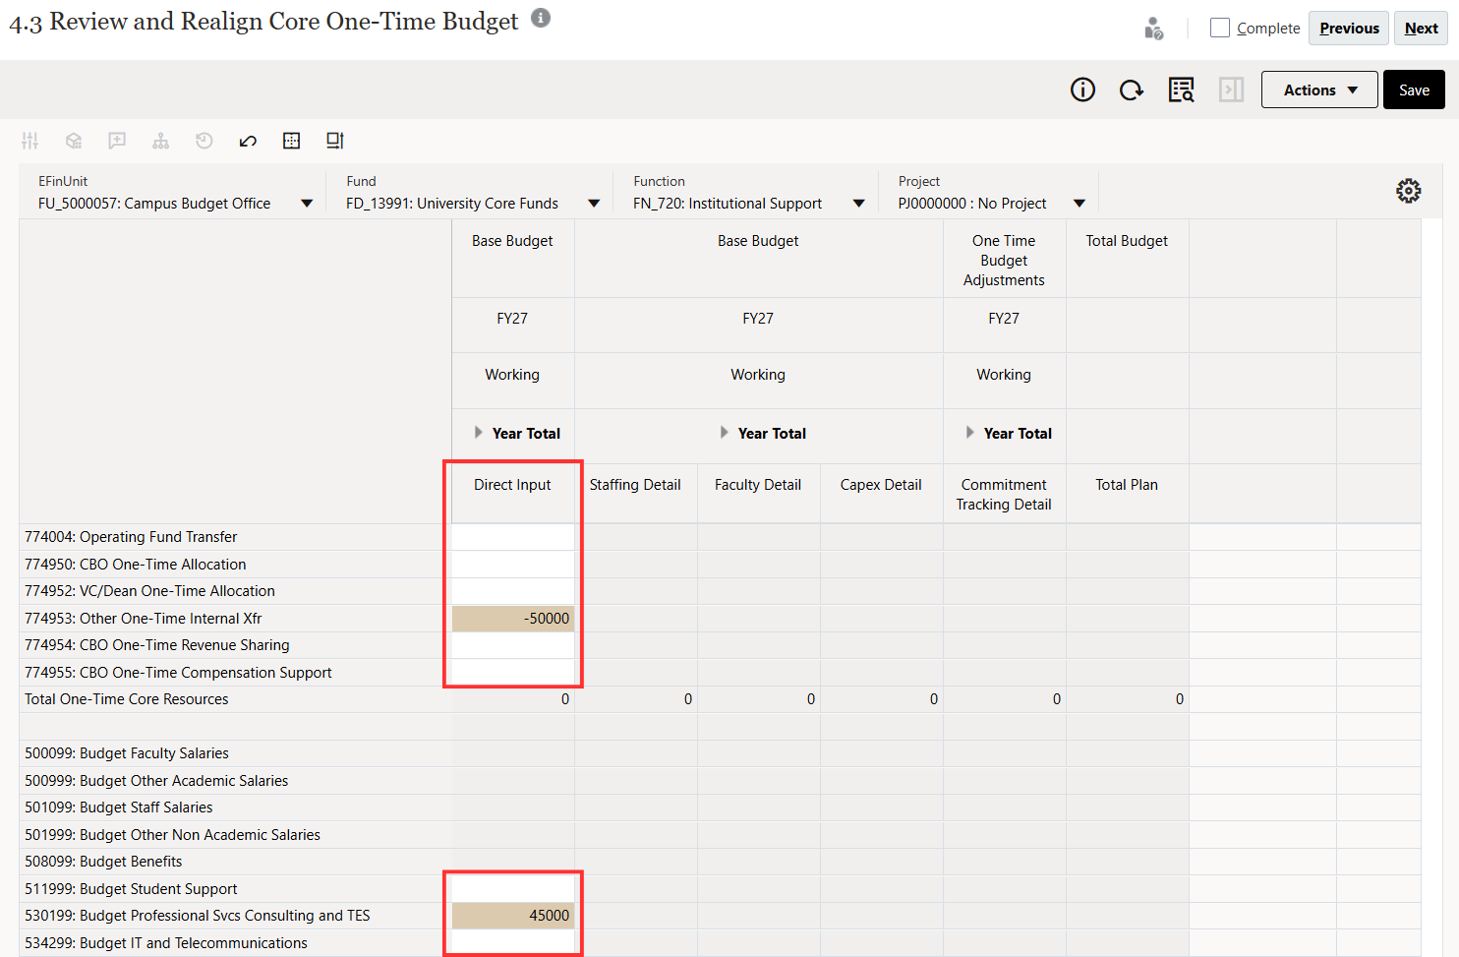Image resolution: width=1459 pixels, height=957 pixels.
Task: Open the add comment icon
Action: pyautogui.click(x=117, y=141)
